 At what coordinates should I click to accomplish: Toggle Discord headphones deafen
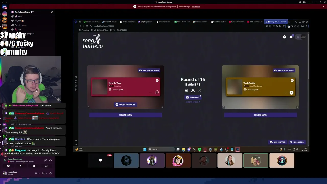pyautogui.click(x=43, y=173)
